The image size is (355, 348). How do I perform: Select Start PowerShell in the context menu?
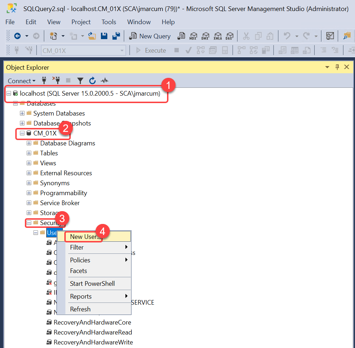point(92,284)
